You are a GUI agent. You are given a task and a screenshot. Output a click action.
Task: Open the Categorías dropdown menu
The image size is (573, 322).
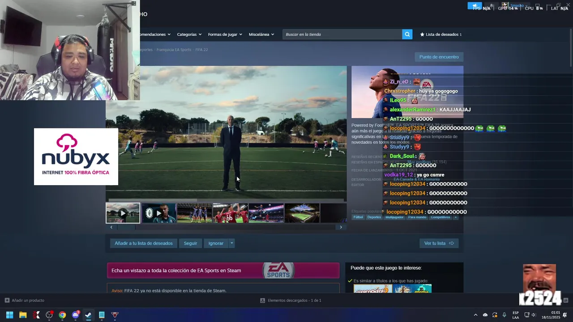click(x=189, y=34)
